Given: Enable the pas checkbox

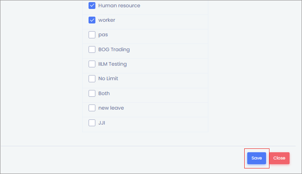Looking at the screenshot, I should click(x=92, y=35).
